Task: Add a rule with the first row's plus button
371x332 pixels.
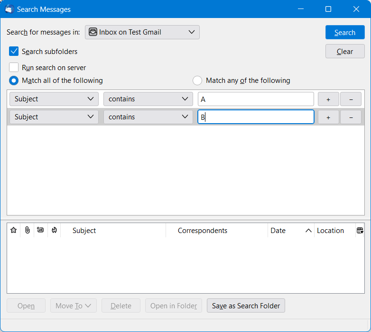Action: [328, 99]
